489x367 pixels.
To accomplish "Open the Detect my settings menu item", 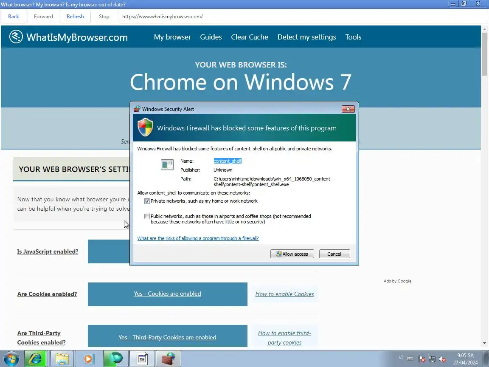I will click(x=306, y=37).
